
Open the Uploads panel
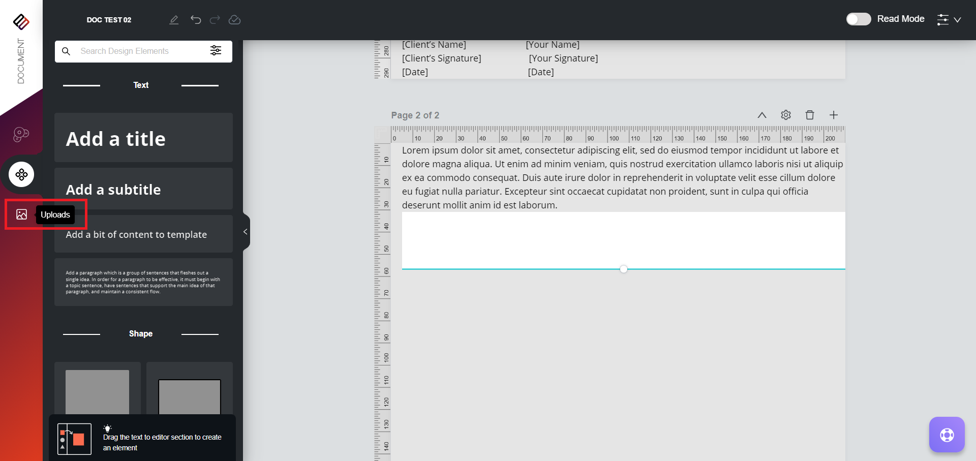(x=21, y=214)
